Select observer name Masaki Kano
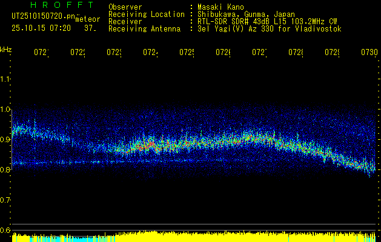This screenshot has height=242, width=381. [x=220, y=7]
